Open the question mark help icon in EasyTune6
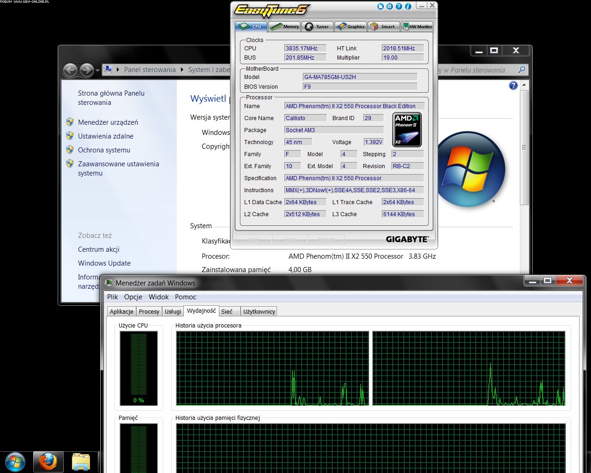The height and width of the screenshot is (473, 591). (399, 6)
